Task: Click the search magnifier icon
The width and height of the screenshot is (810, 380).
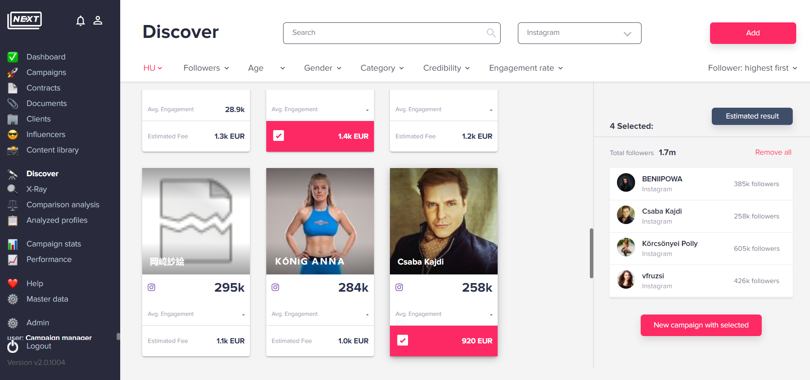Action: [x=491, y=33]
